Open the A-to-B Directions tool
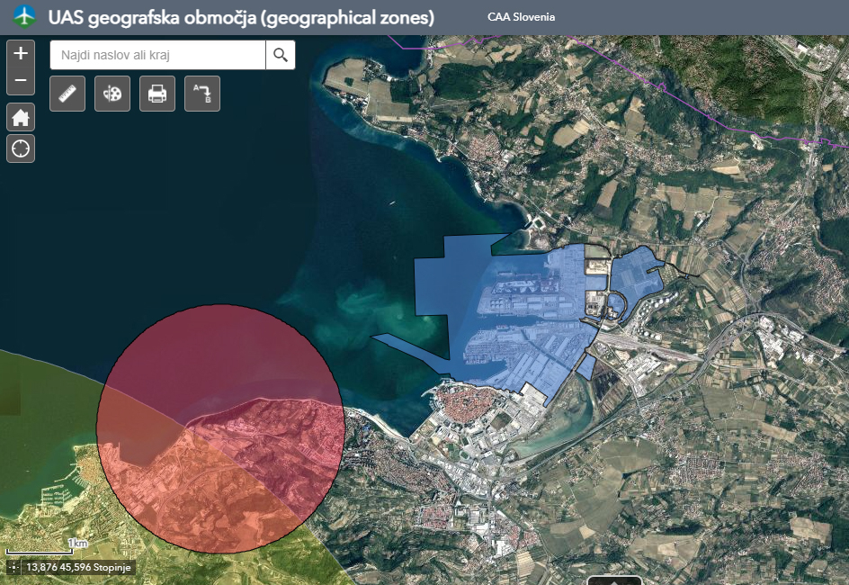This screenshot has width=849, height=585. pos(202,94)
